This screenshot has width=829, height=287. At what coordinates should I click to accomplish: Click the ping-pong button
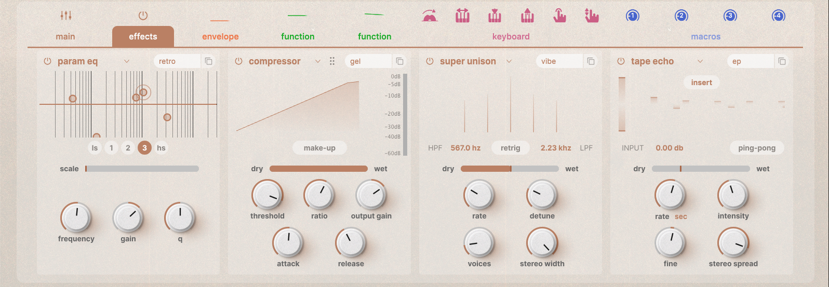757,148
